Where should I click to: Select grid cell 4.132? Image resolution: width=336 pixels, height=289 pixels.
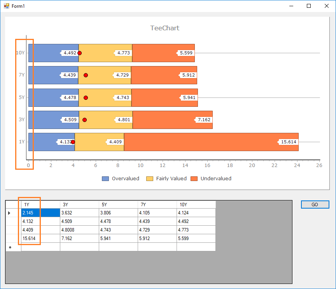pyautogui.click(x=41, y=221)
